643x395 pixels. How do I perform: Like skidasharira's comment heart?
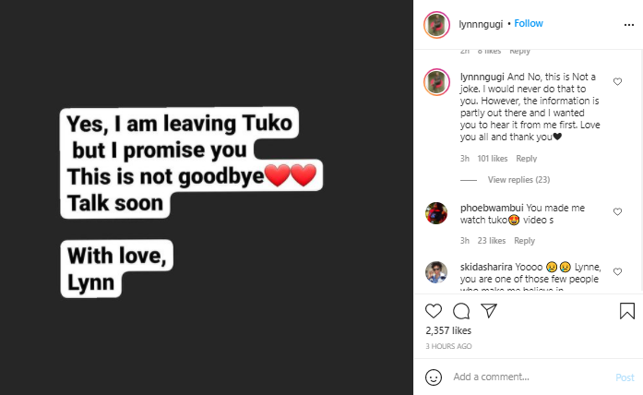click(x=617, y=271)
